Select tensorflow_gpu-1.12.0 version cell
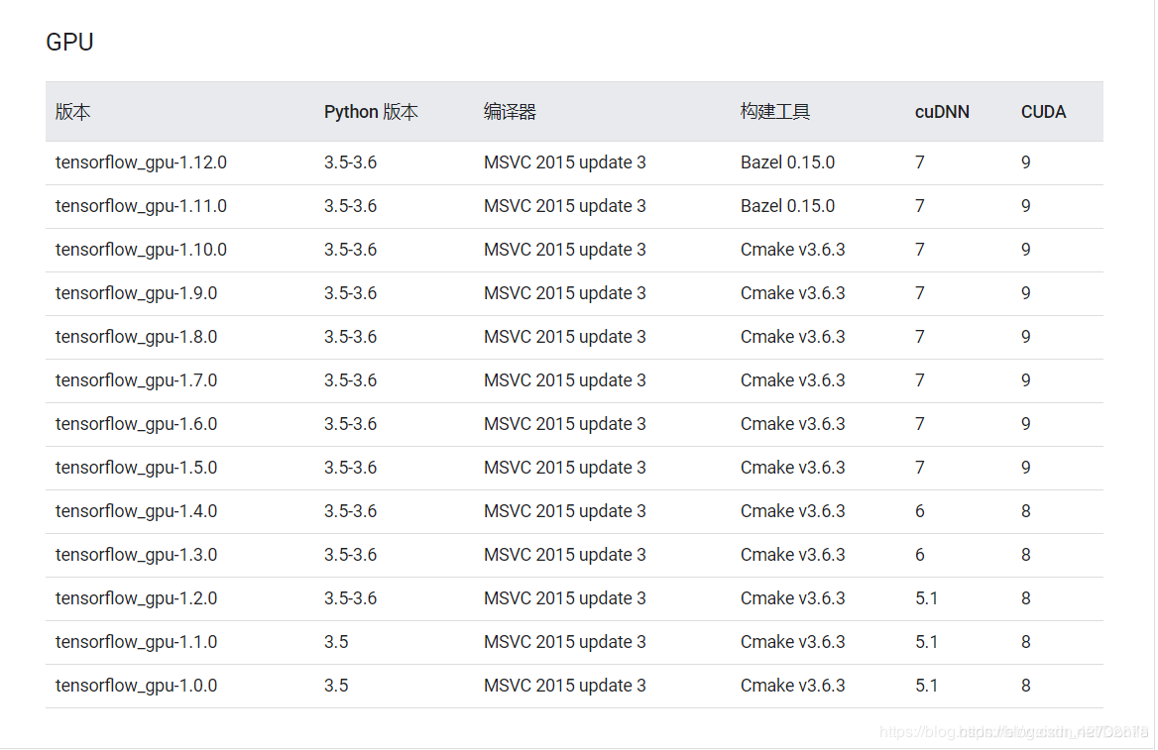This screenshot has width=1158, height=750. pyautogui.click(x=141, y=162)
